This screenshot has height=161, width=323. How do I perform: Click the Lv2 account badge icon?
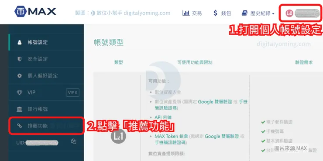289,13
